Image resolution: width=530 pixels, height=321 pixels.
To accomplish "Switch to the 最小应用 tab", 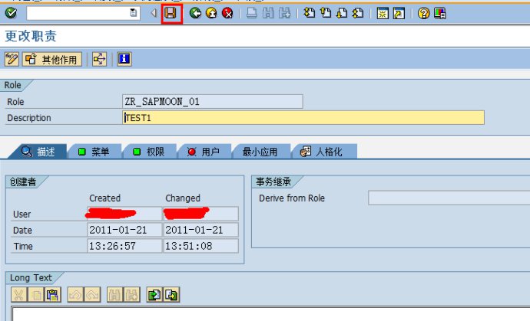I will (x=261, y=152).
